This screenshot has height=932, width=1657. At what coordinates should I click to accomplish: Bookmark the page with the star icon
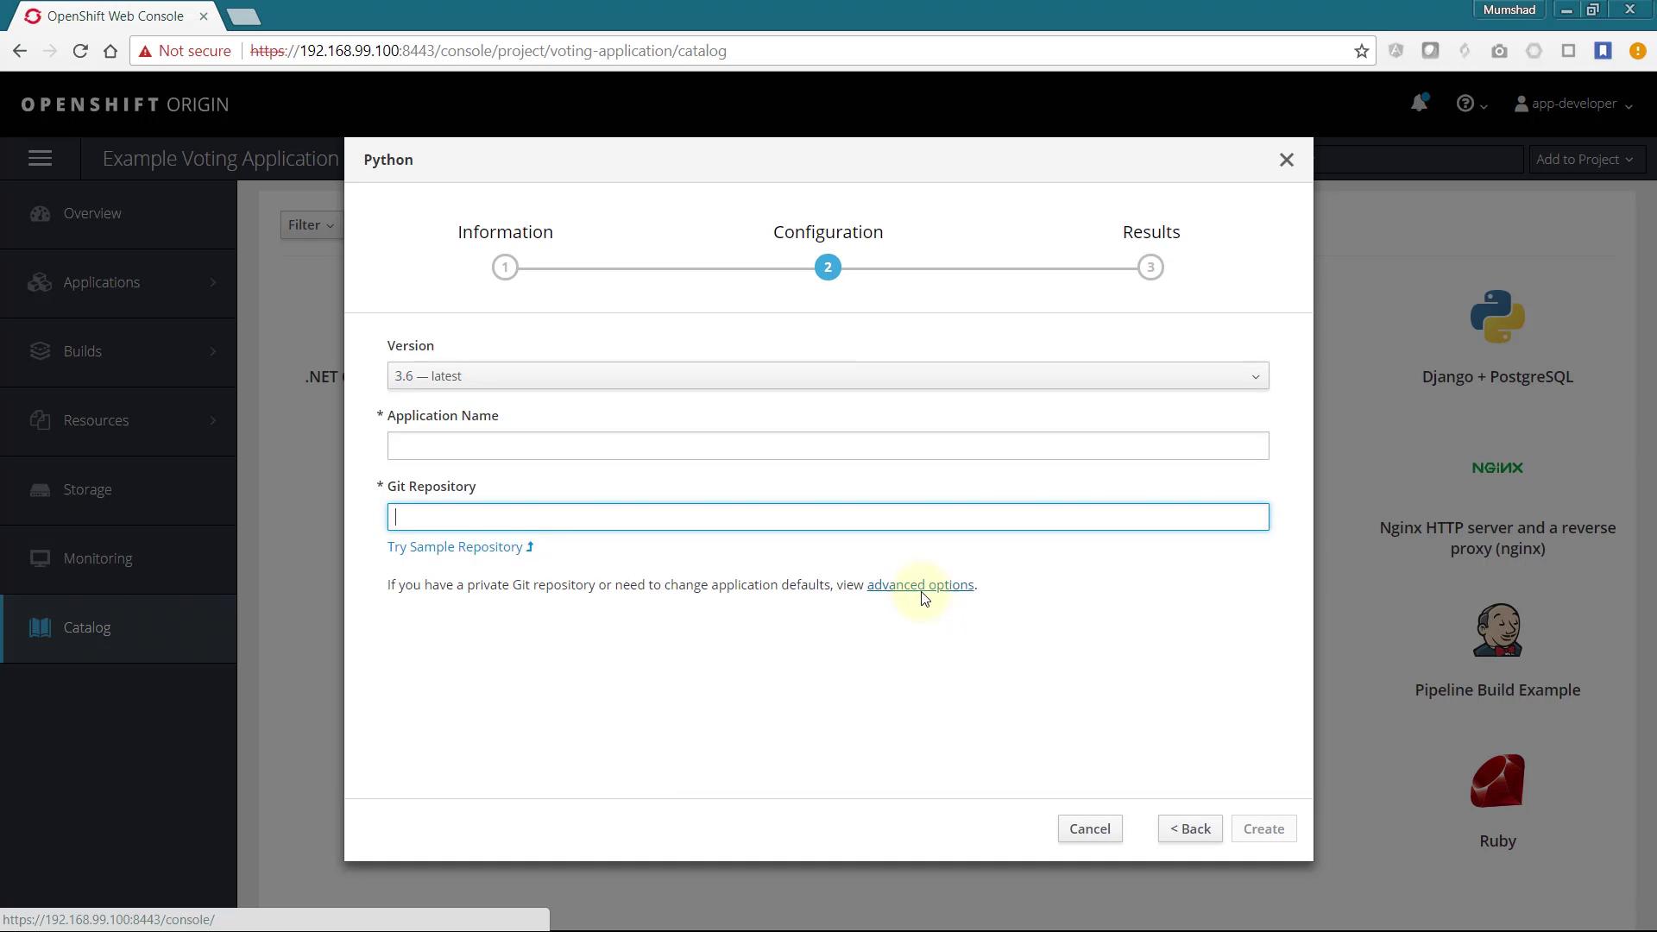tap(1361, 51)
